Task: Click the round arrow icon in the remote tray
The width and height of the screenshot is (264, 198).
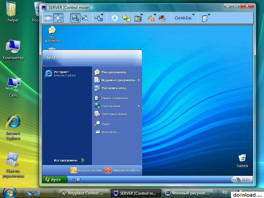Action: pyautogui.click(x=233, y=180)
